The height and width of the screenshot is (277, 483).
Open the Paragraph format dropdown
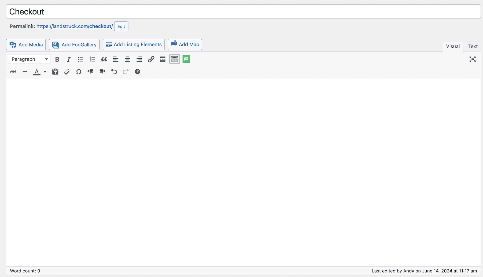click(x=29, y=59)
